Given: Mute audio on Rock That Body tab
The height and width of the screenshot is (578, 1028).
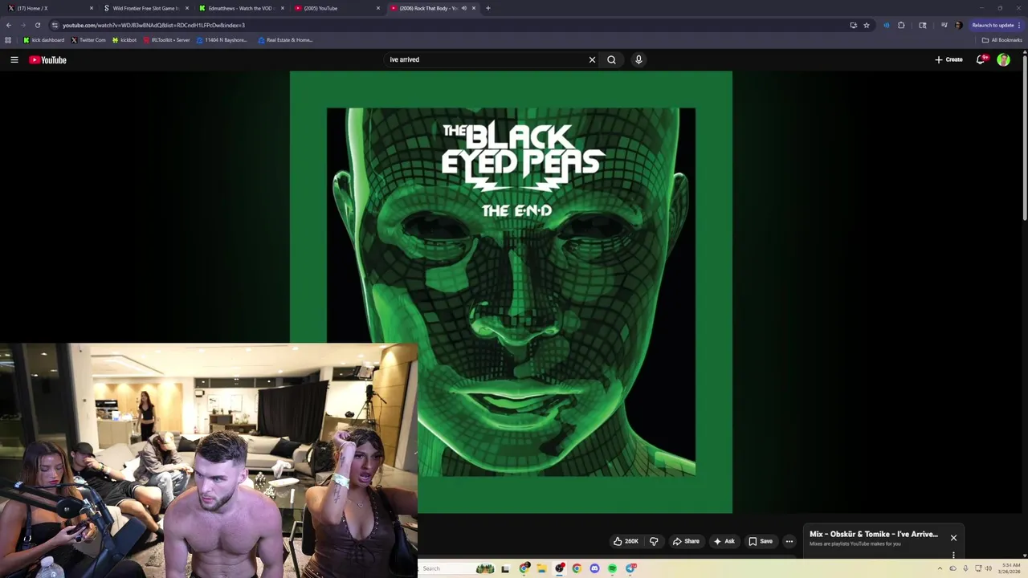Looking at the screenshot, I should coord(463,8).
